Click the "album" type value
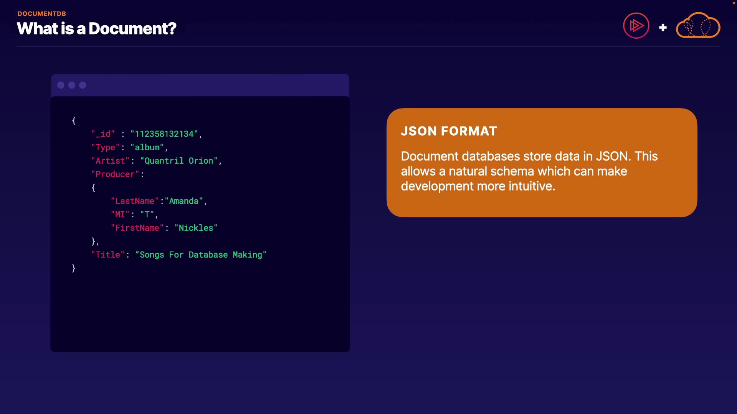Screen dimensions: 737x414 pos(147,148)
